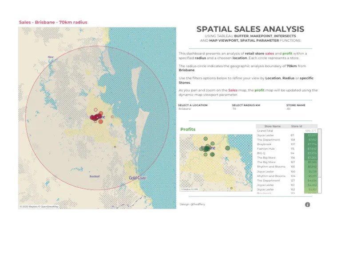Select the Braybrook row with id 107
The image size is (341, 263).
point(287,144)
